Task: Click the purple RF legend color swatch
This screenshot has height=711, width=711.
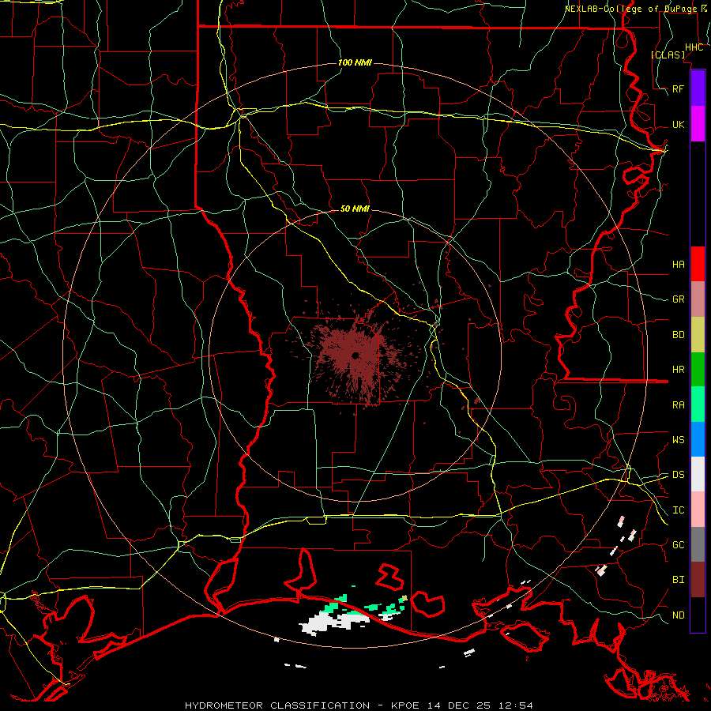Action: 698,88
